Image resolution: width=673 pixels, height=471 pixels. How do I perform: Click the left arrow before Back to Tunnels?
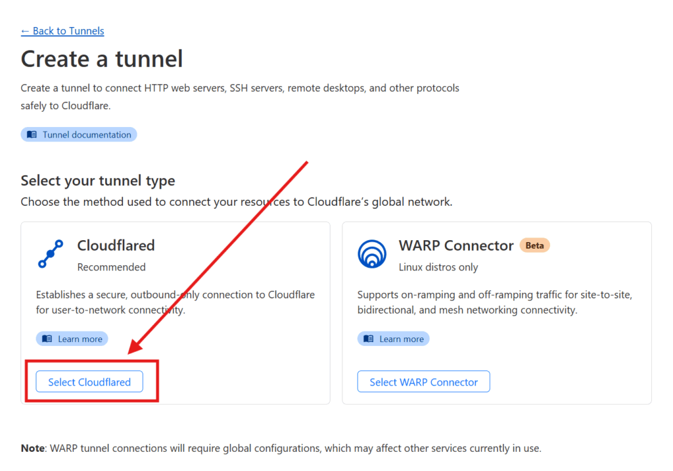(x=25, y=32)
